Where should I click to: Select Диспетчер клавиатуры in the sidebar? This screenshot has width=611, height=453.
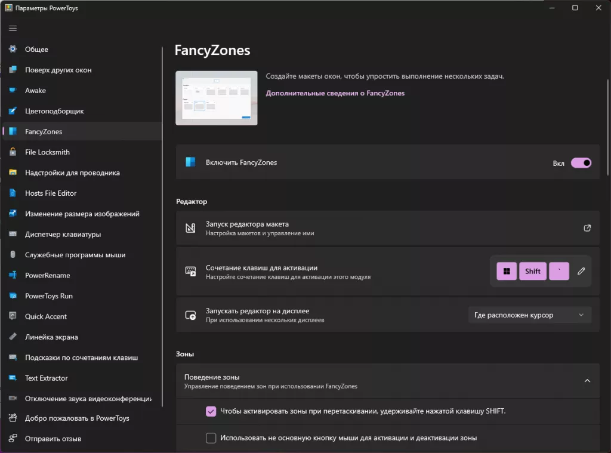tap(63, 235)
